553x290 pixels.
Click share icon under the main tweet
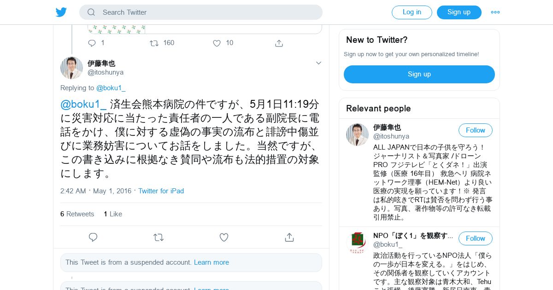tap(289, 238)
